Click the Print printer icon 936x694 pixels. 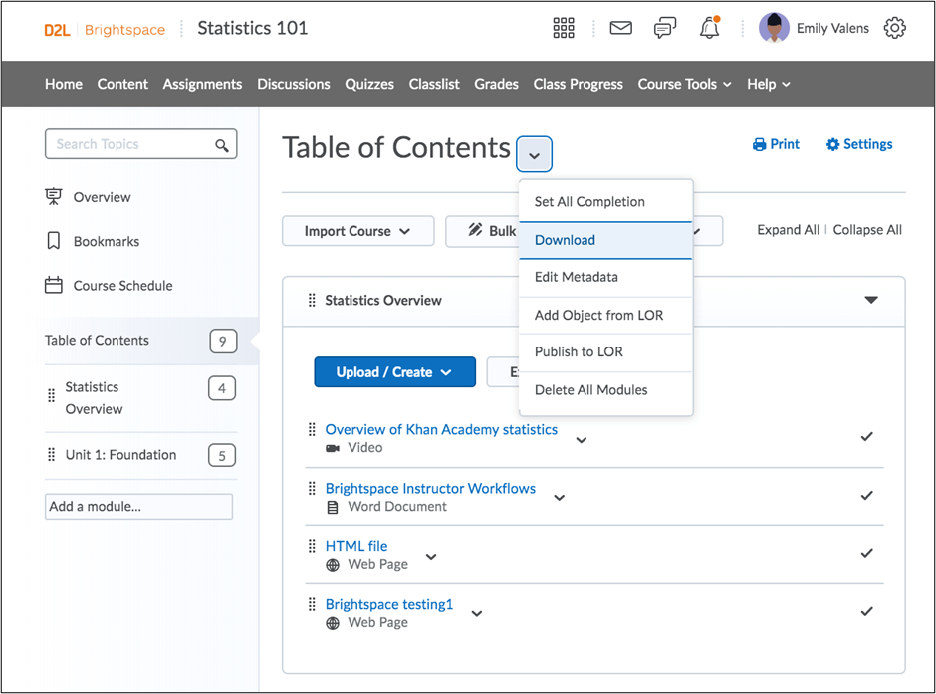759,144
